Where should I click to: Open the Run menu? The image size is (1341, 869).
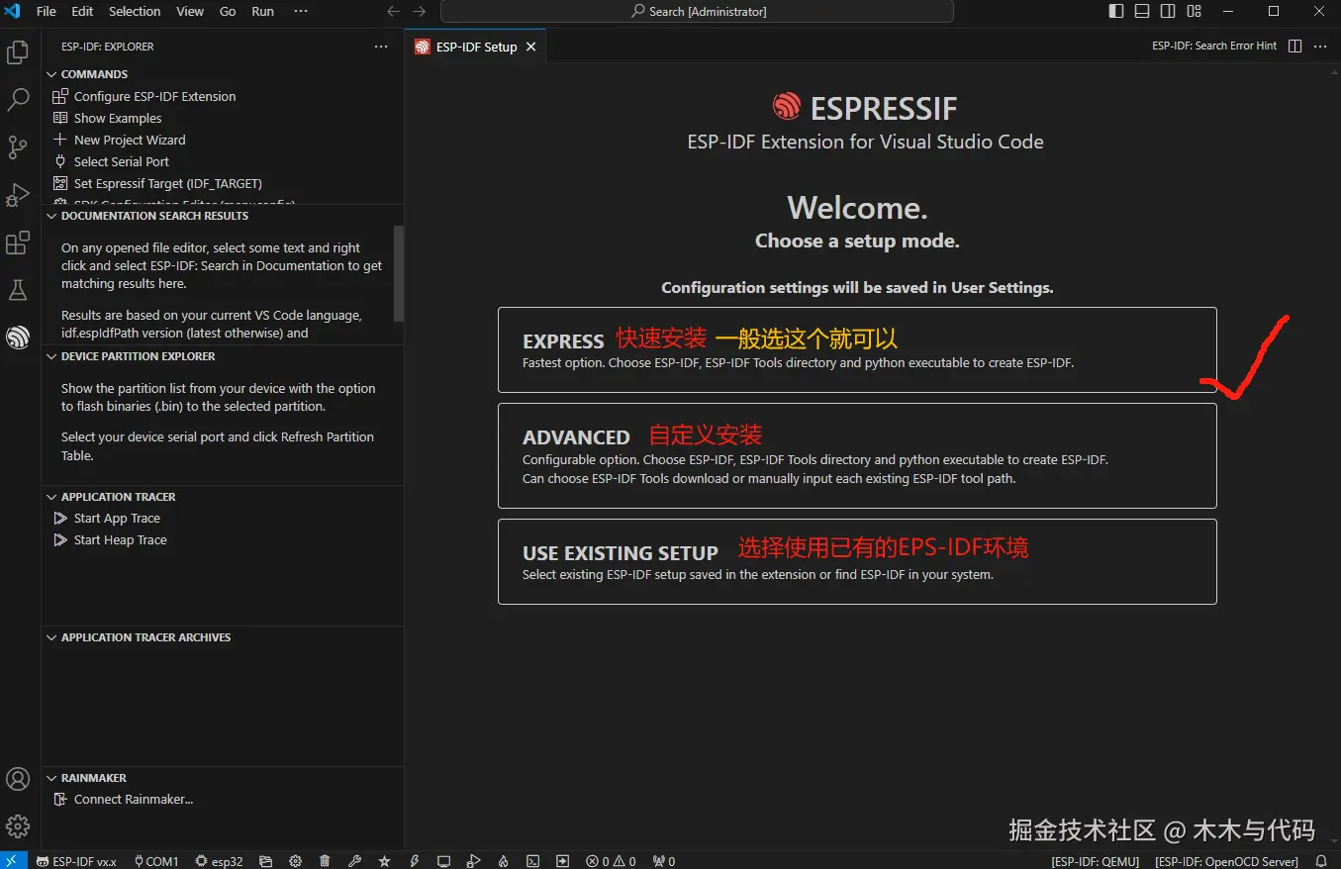[262, 11]
